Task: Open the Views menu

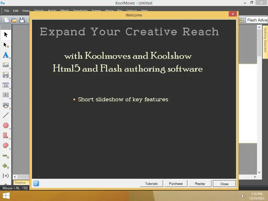Action: (x=26, y=10)
